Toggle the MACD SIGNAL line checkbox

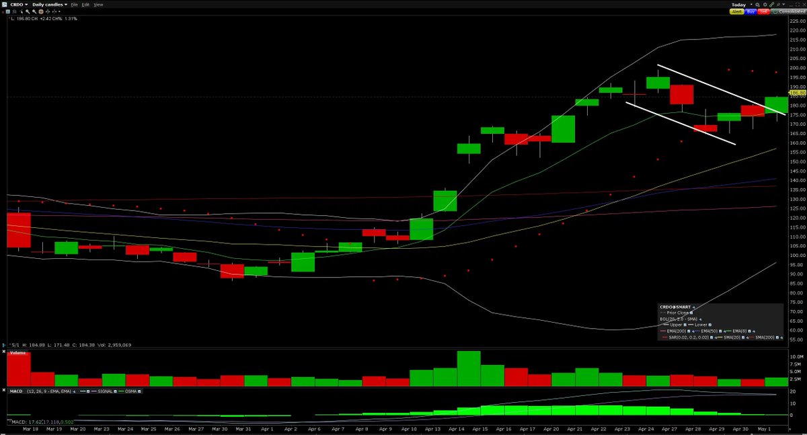point(115,391)
